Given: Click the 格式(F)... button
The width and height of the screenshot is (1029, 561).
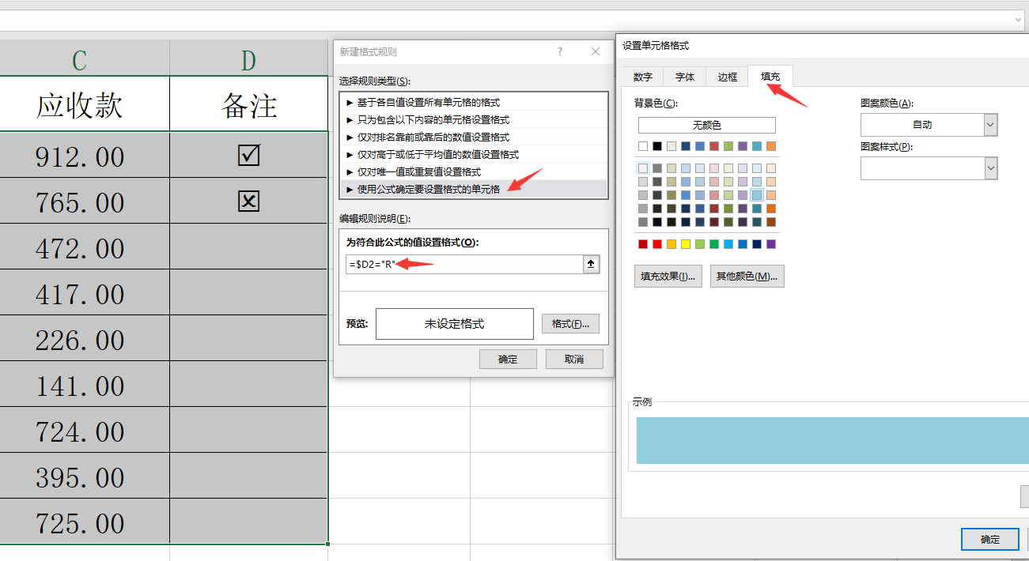Looking at the screenshot, I should [x=570, y=324].
